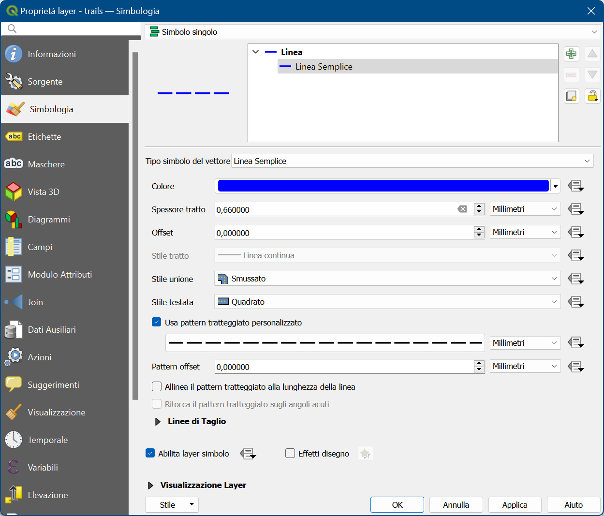Open data-defined override for Spessore tratto
Image resolution: width=604 pixels, height=516 pixels.
[x=575, y=209]
